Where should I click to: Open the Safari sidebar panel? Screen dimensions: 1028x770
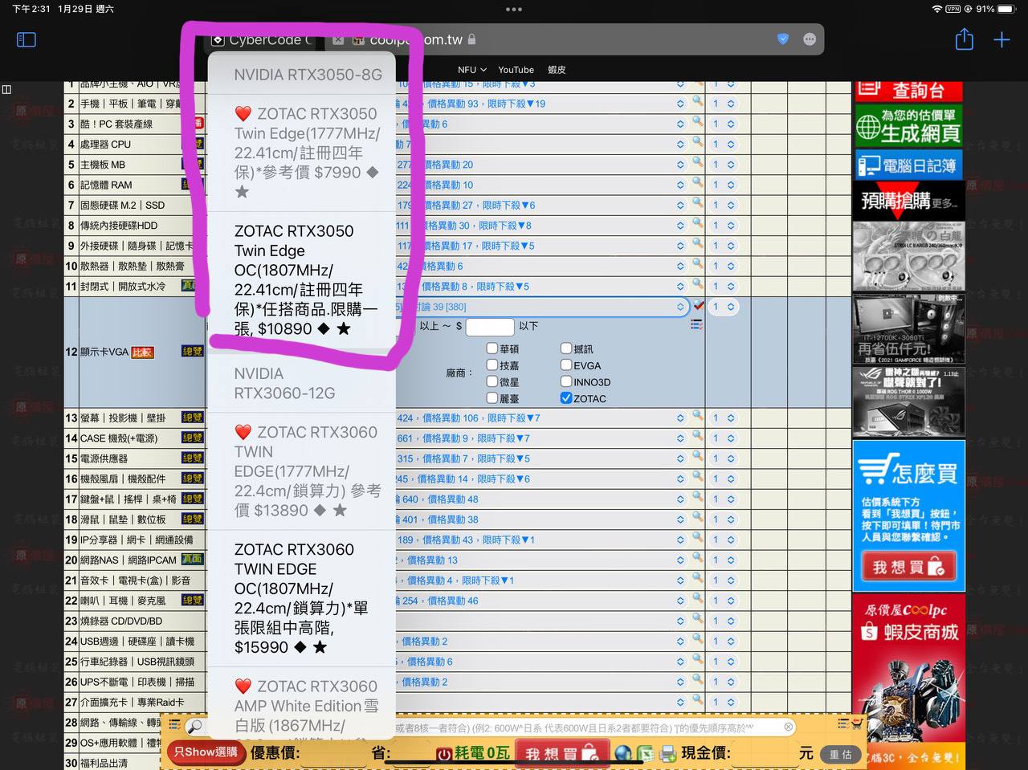tap(27, 39)
